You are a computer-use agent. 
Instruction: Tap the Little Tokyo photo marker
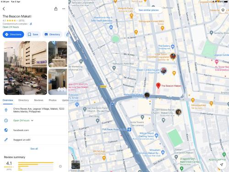[173, 56]
